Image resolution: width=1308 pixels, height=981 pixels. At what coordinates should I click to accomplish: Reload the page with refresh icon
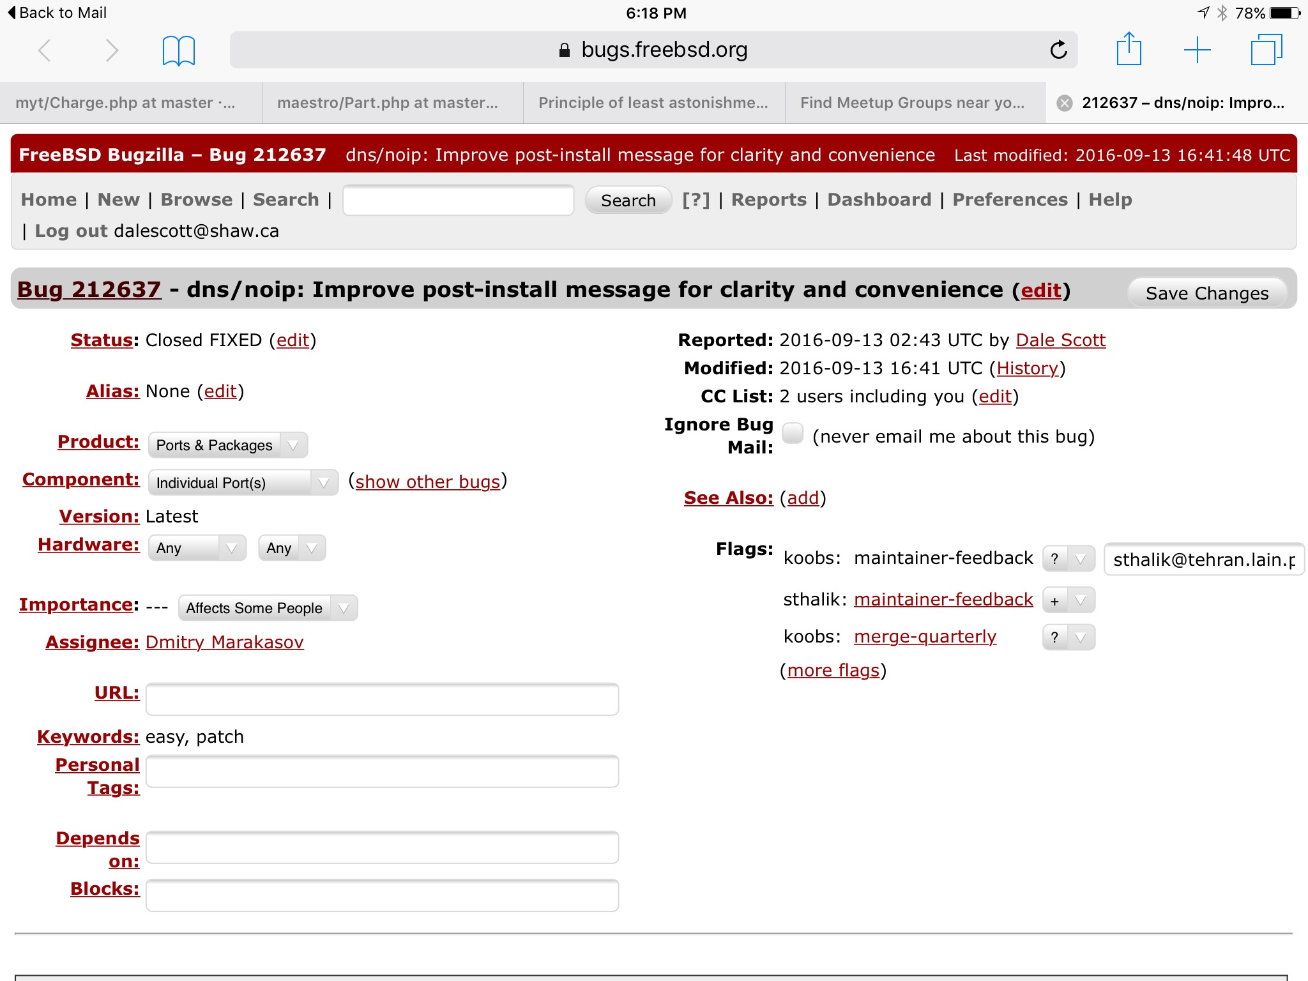tap(1058, 49)
